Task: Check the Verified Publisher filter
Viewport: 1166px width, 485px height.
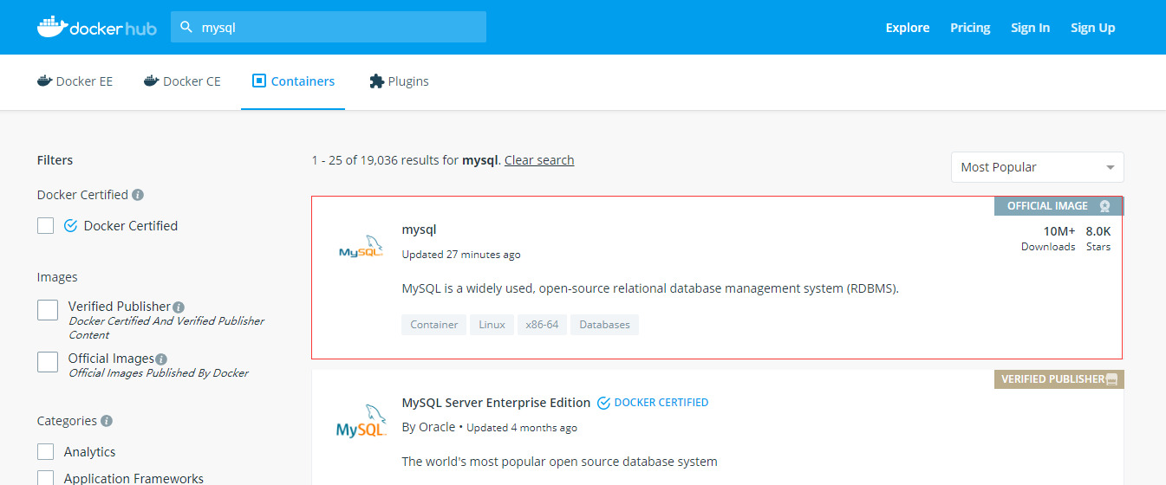Action: (48, 310)
